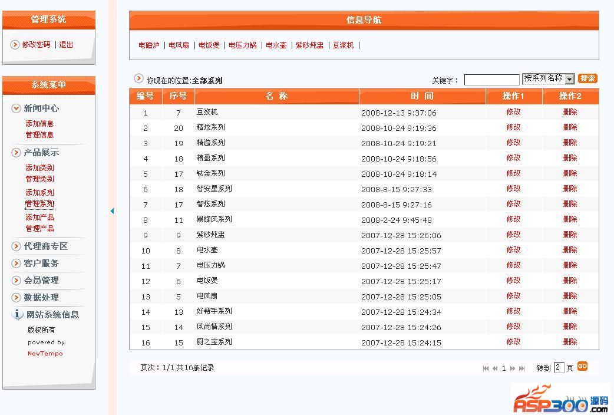The height and width of the screenshot is (415, 614).
Task: Click the orange 搜索 search button
Action: click(x=587, y=78)
